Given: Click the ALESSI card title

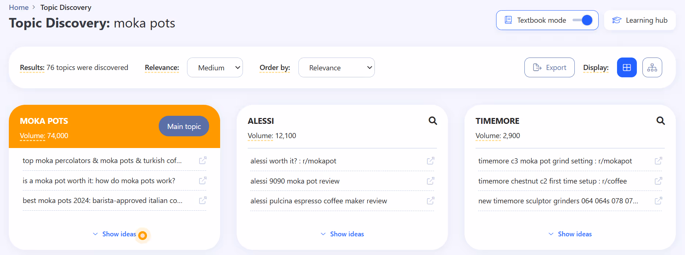Looking at the screenshot, I should [261, 121].
